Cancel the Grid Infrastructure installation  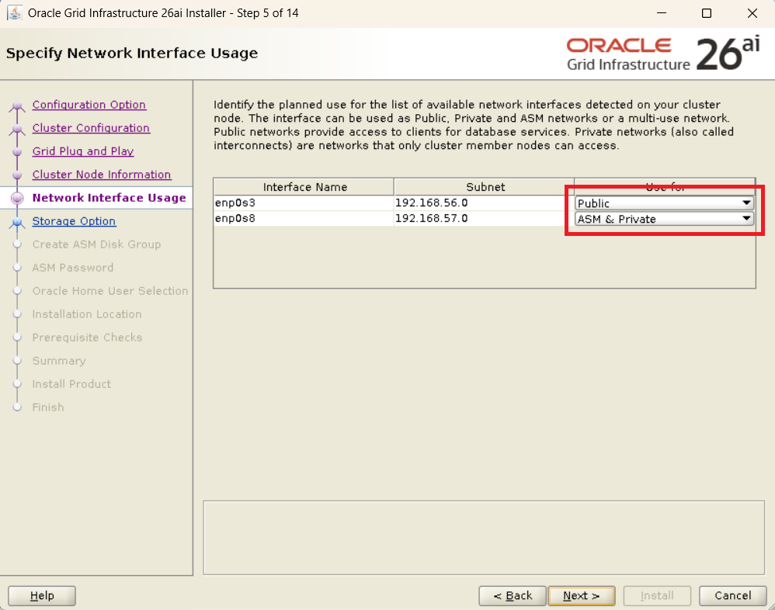732,595
